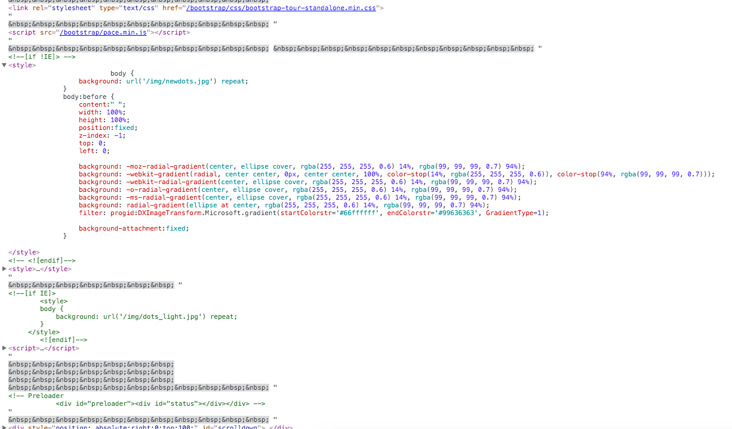Click the div id="preloader" commented line
Viewport: 732px width, 429px height.
[x=161, y=403]
